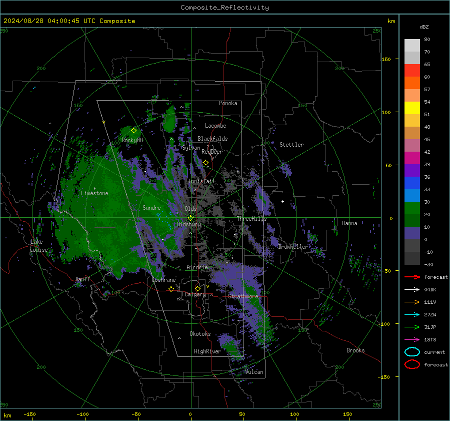Click the Blackfalds town label

coord(212,139)
